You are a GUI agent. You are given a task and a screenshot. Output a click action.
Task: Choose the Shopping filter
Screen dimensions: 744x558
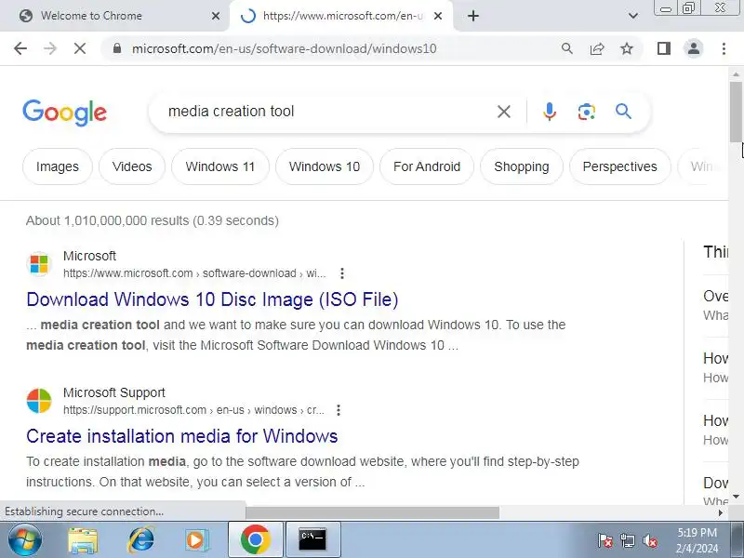(522, 166)
